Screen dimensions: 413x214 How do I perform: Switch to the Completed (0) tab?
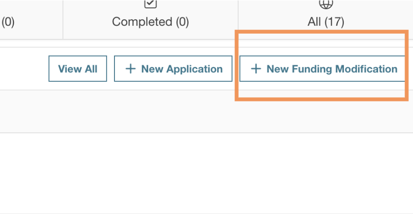(150, 19)
